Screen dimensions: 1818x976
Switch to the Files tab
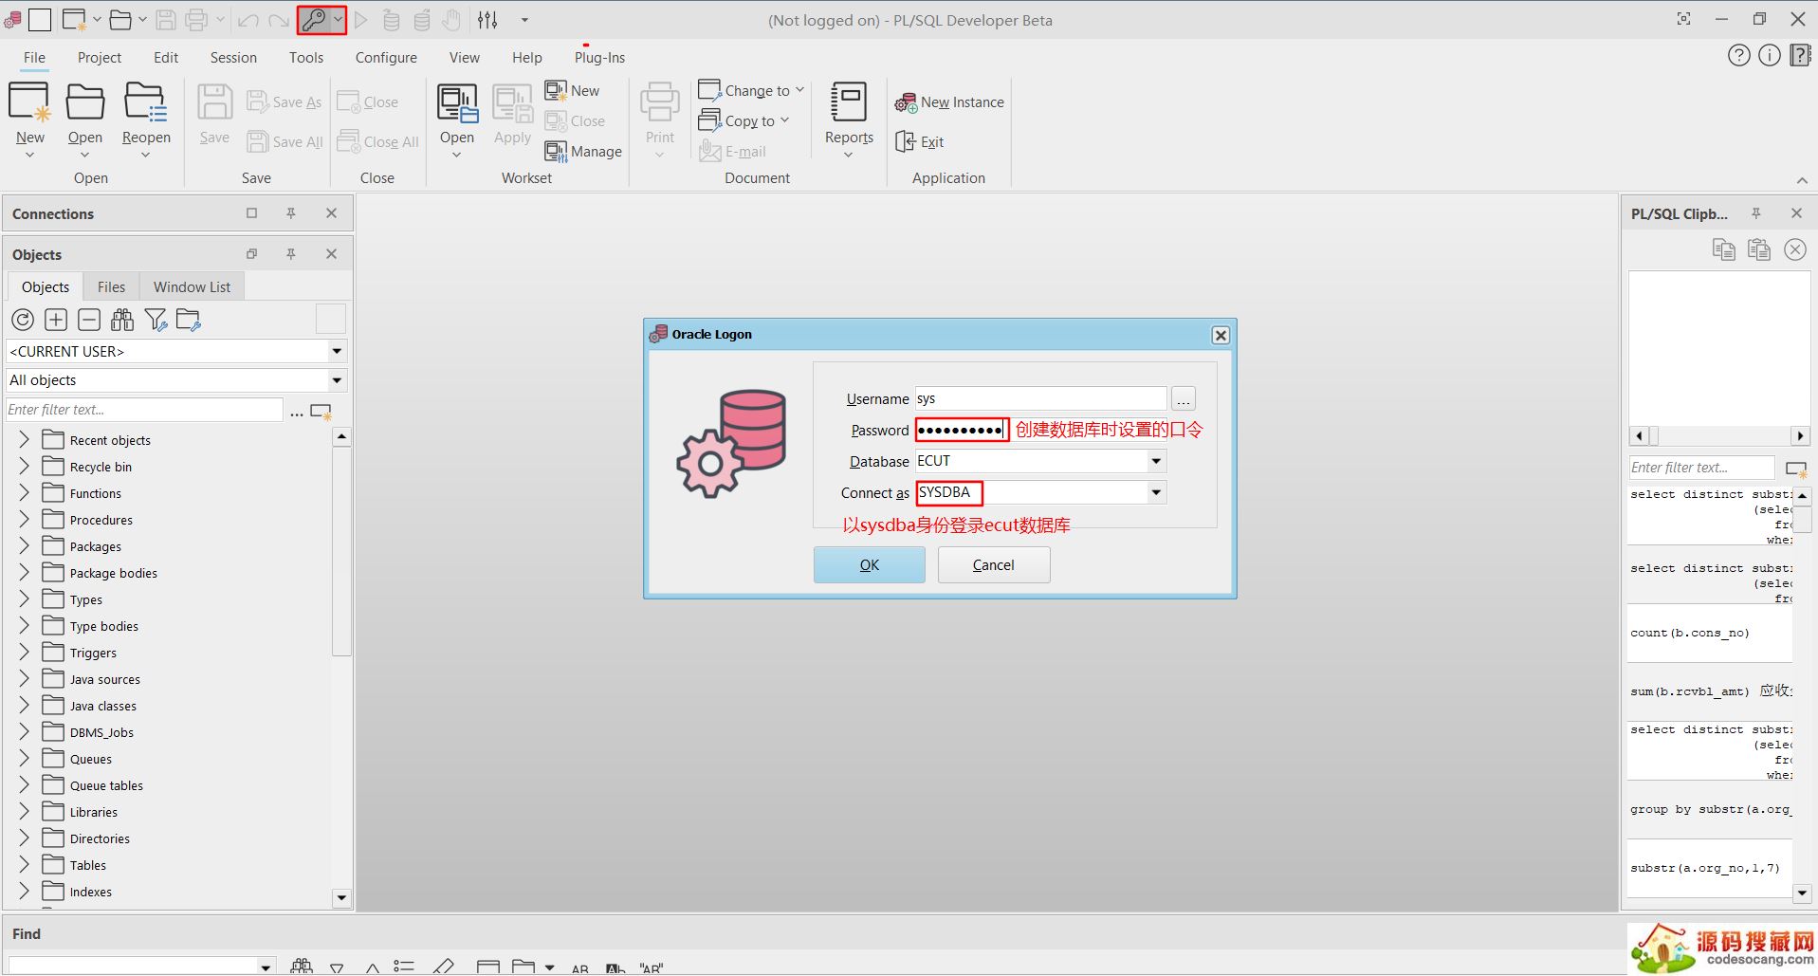[111, 286]
